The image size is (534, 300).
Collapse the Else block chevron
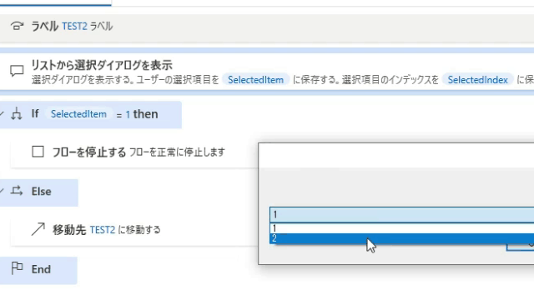[2, 191]
